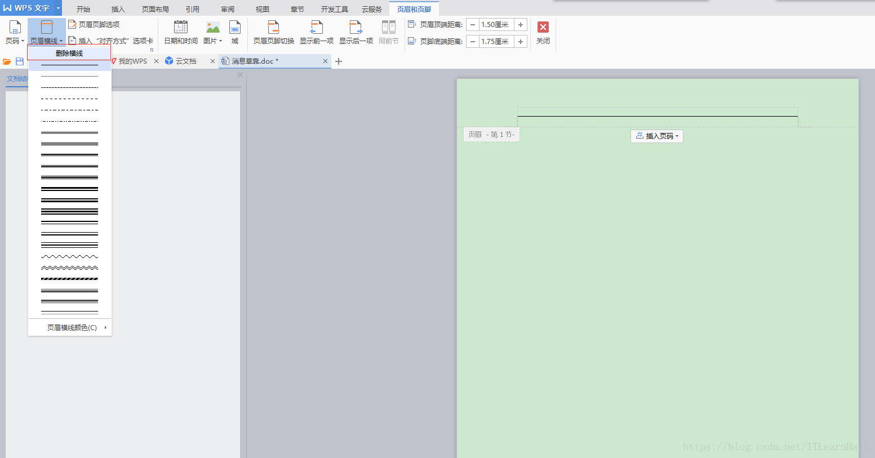
Task: Open the 云服务 ribbon tab
Action: pyautogui.click(x=372, y=9)
